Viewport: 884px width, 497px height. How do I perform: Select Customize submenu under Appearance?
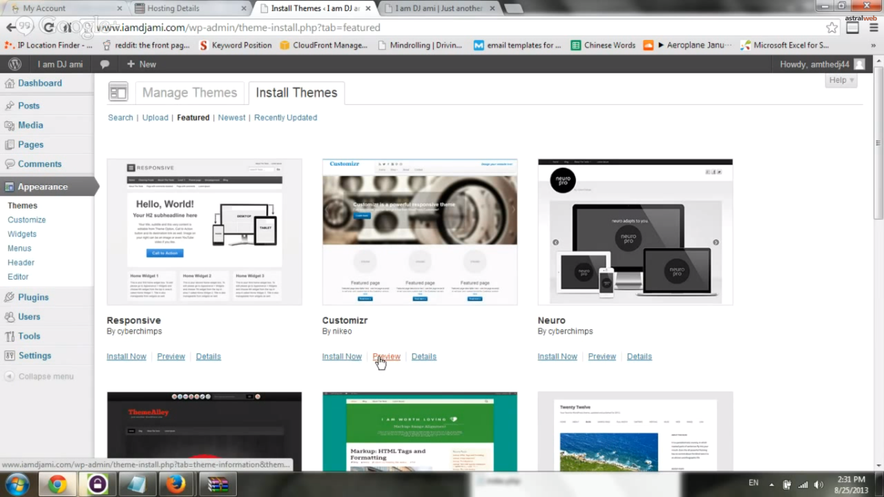point(27,220)
